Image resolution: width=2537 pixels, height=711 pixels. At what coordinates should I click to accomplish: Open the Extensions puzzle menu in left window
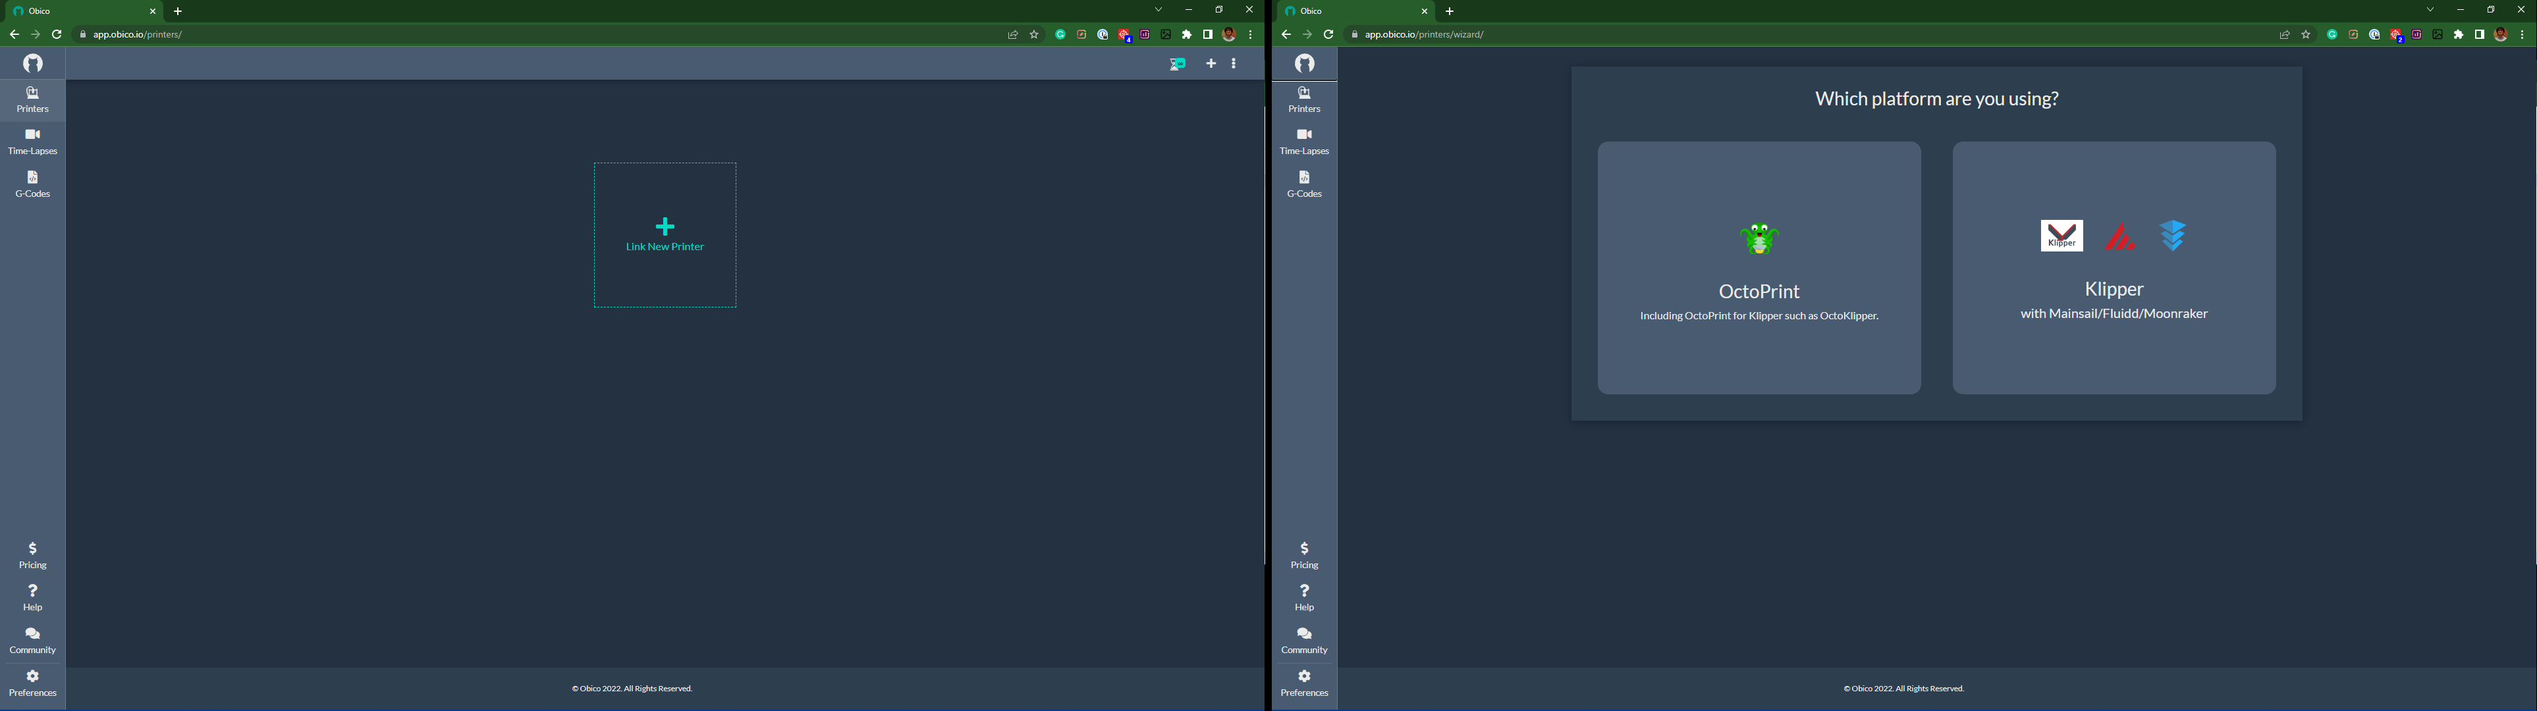point(1187,34)
